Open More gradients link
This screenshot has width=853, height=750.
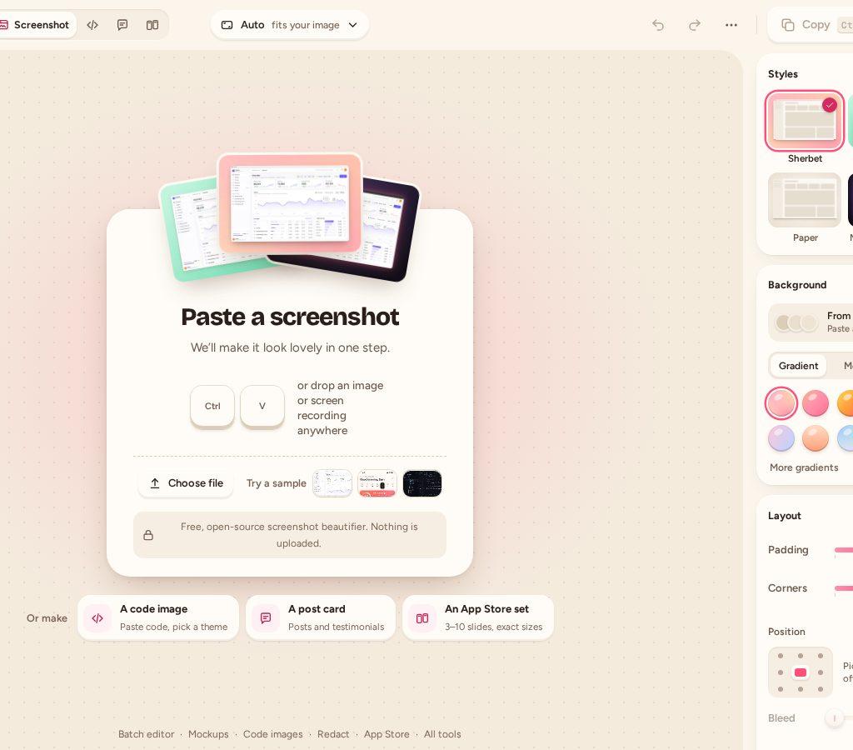(x=804, y=467)
